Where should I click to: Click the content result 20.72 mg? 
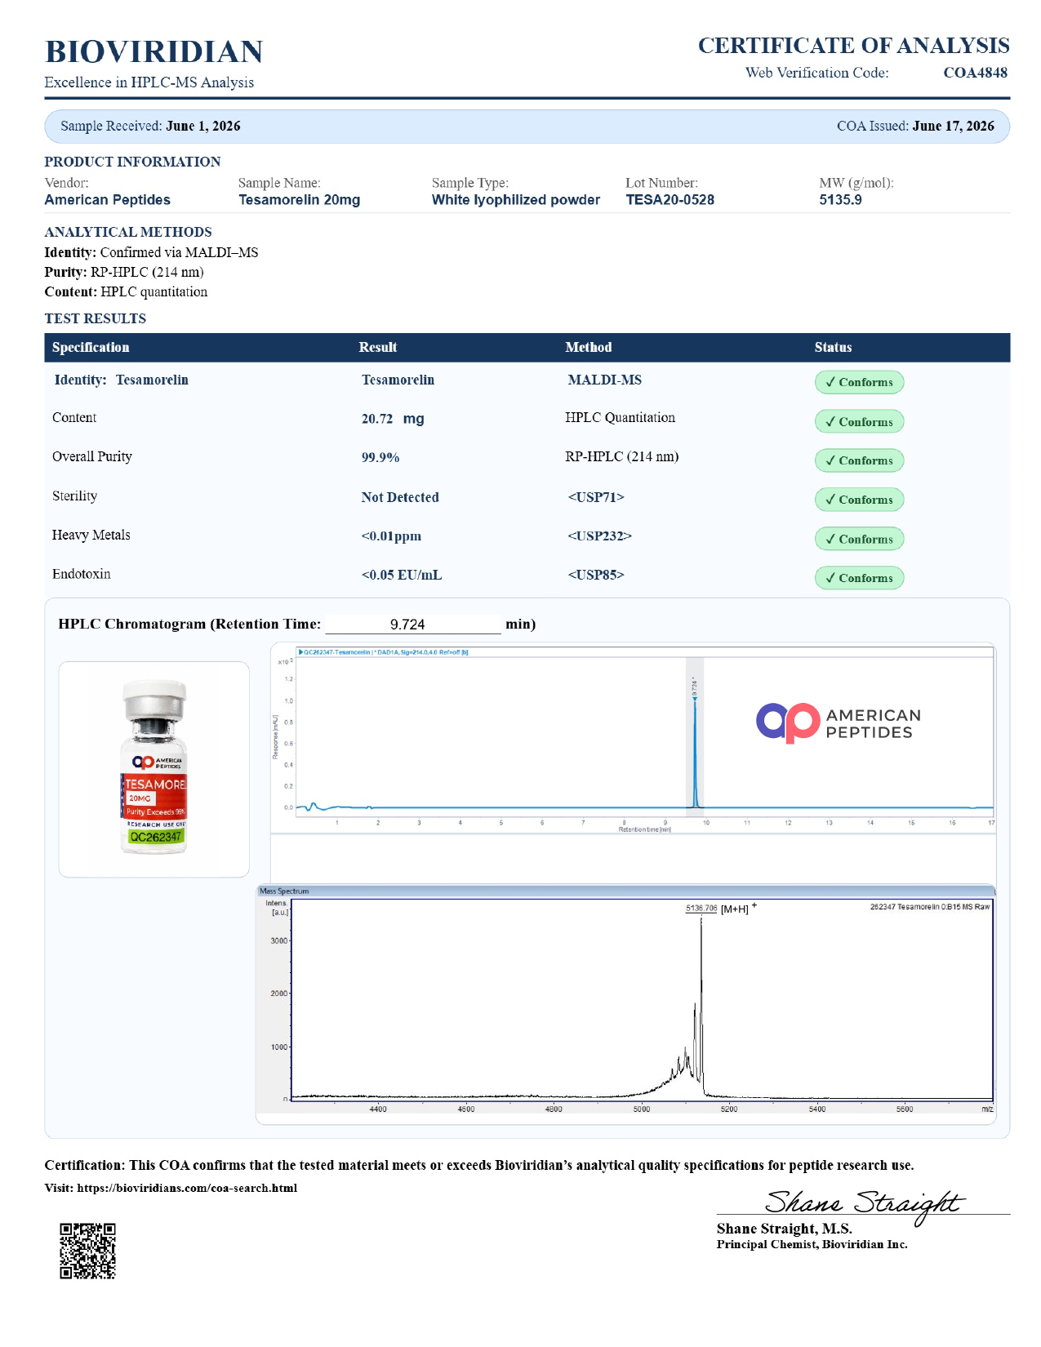393,419
